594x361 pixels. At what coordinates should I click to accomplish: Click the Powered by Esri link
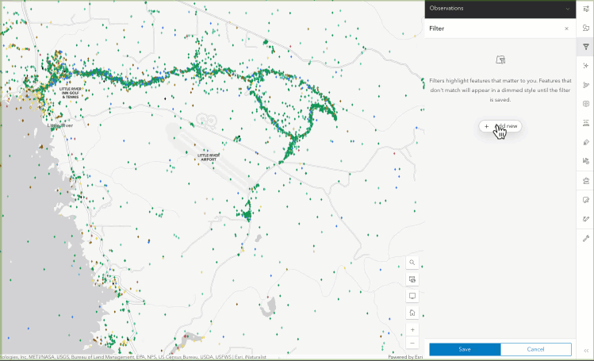[x=405, y=357]
